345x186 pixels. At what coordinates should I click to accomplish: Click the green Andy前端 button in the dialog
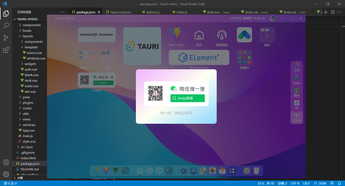187,98
